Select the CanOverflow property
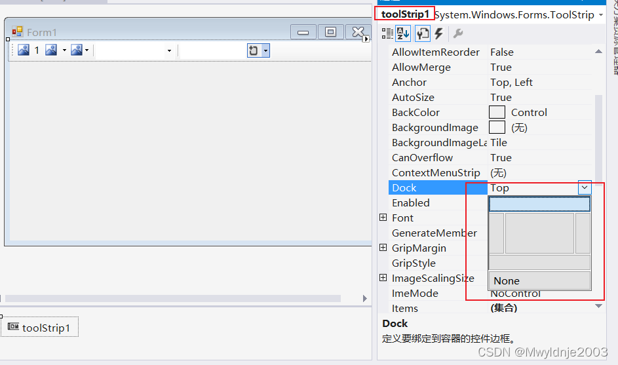Image resolution: width=618 pixels, height=365 pixels. coord(422,158)
